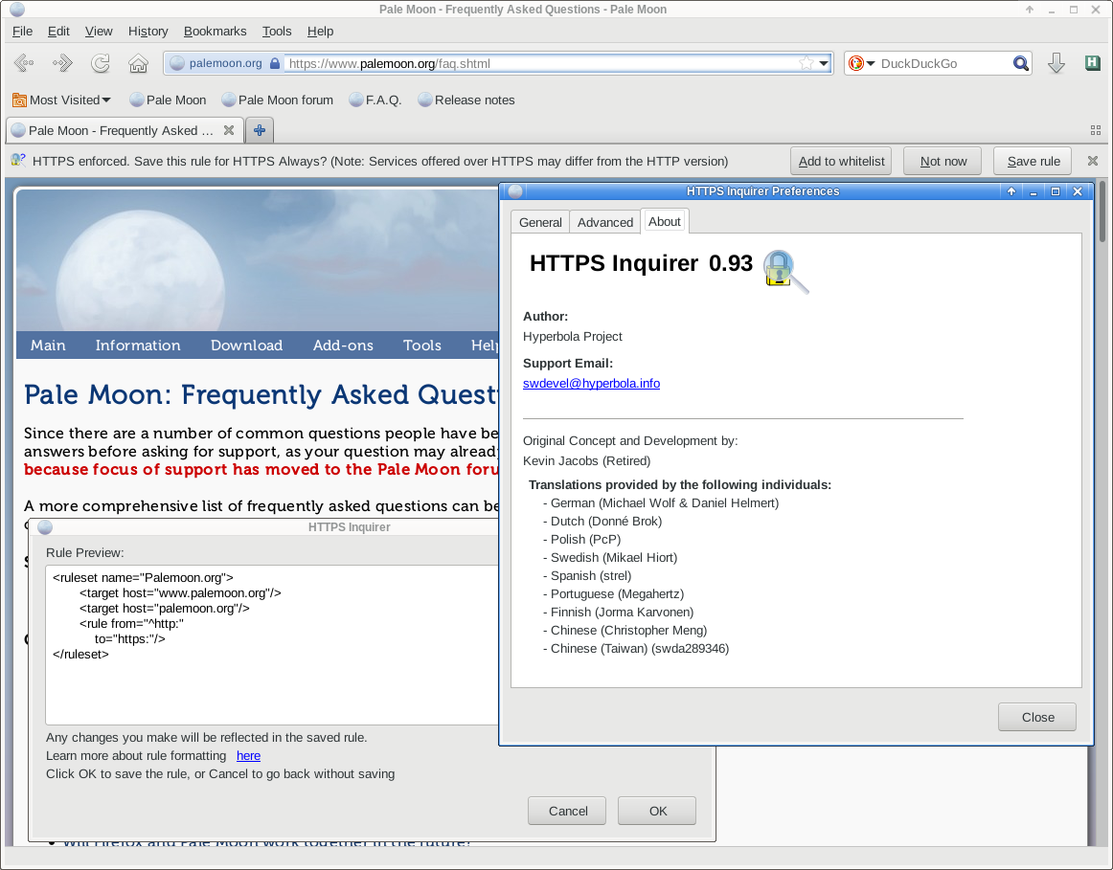Click the Save rule button
The width and height of the screenshot is (1113, 870).
1033,161
